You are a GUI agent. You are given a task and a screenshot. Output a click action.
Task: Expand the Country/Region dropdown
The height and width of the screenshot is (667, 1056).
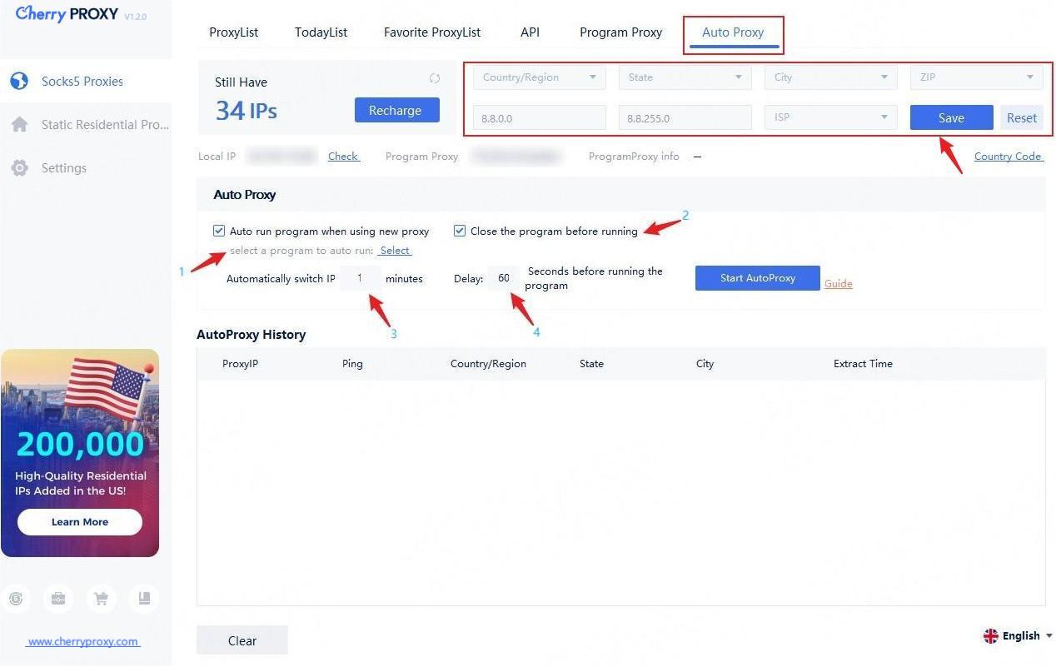(x=540, y=77)
